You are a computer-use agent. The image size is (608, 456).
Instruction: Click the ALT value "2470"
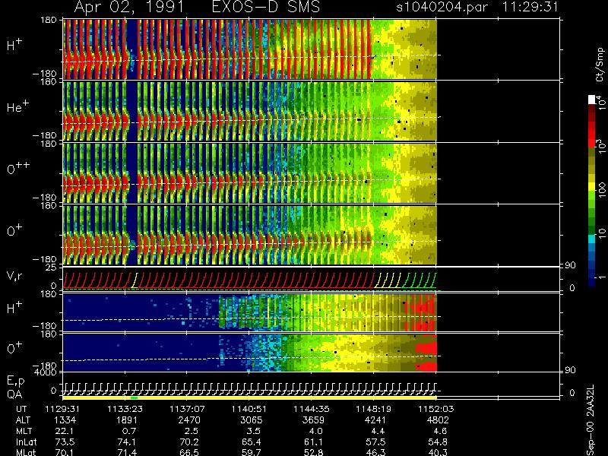(189, 420)
